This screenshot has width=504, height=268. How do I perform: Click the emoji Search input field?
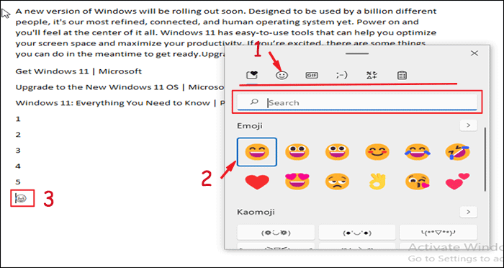[x=357, y=102]
